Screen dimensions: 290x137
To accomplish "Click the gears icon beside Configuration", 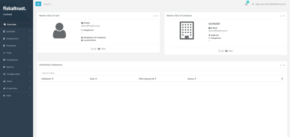I will click(x=4, y=74).
